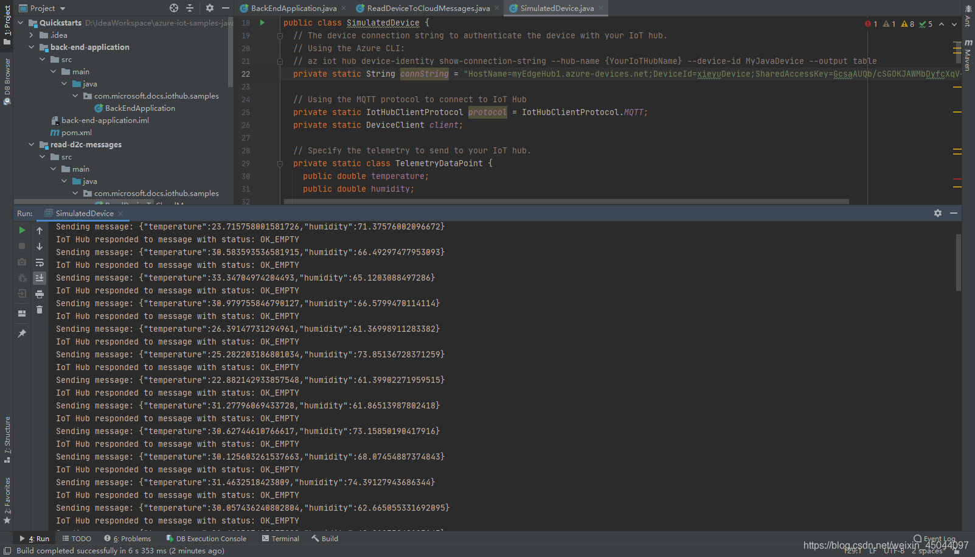Screen dimensions: 975x557
Task: Toggle the 1: Project side tab
Action: (x=7, y=25)
